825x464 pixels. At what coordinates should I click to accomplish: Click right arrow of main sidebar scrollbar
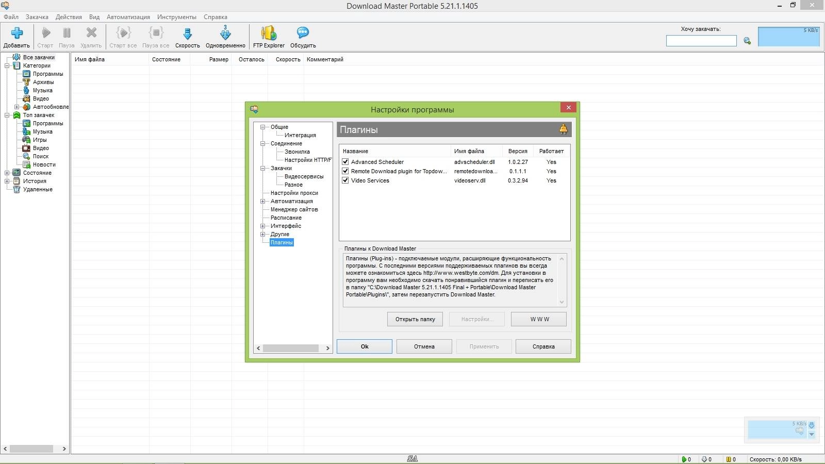[x=64, y=449]
